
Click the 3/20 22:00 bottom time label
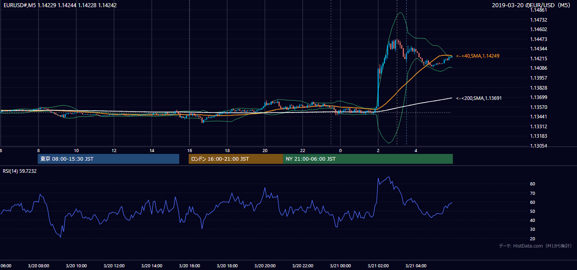coord(303,266)
